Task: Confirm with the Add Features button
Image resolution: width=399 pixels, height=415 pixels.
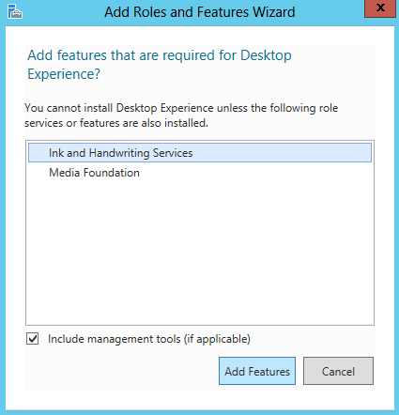Action: point(257,371)
